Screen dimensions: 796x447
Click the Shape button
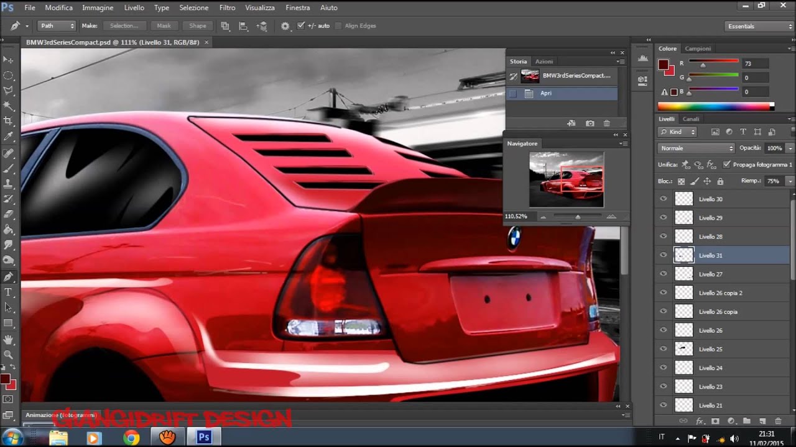coord(198,26)
